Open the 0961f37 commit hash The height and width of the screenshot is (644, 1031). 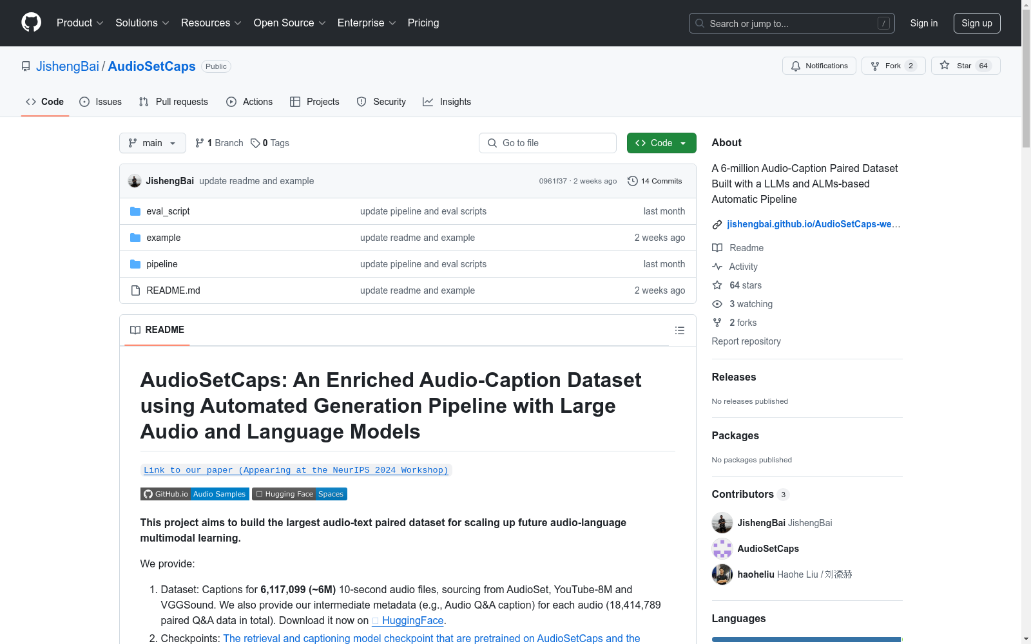coord(553,181)
